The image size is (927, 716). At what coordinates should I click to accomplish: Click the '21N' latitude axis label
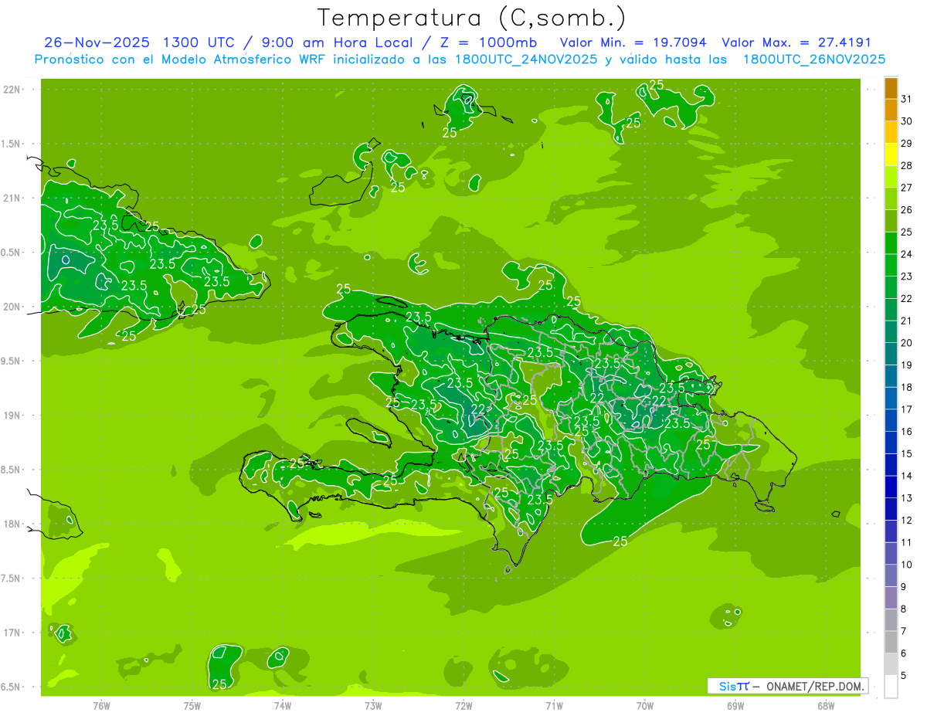click(12, 199)
